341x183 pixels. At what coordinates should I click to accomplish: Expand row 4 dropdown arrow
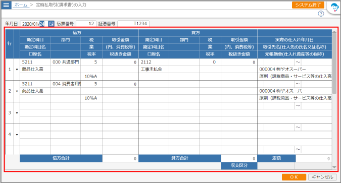(x=17, y=135)
